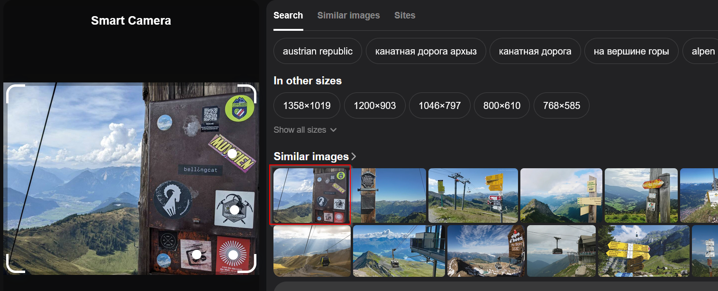Open the Similar images section chevron
718x291 pixels.
pyautogui.click(x=354, y=156)
